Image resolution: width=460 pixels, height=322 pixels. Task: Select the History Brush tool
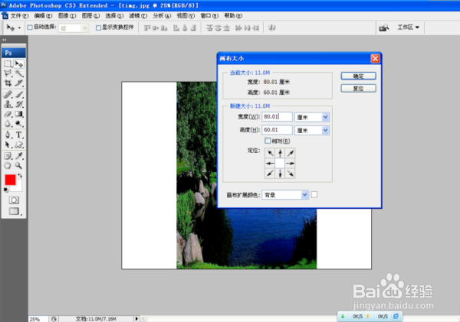[19, 104]
